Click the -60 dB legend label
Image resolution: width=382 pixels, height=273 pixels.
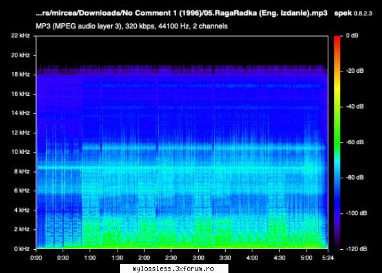355,142
